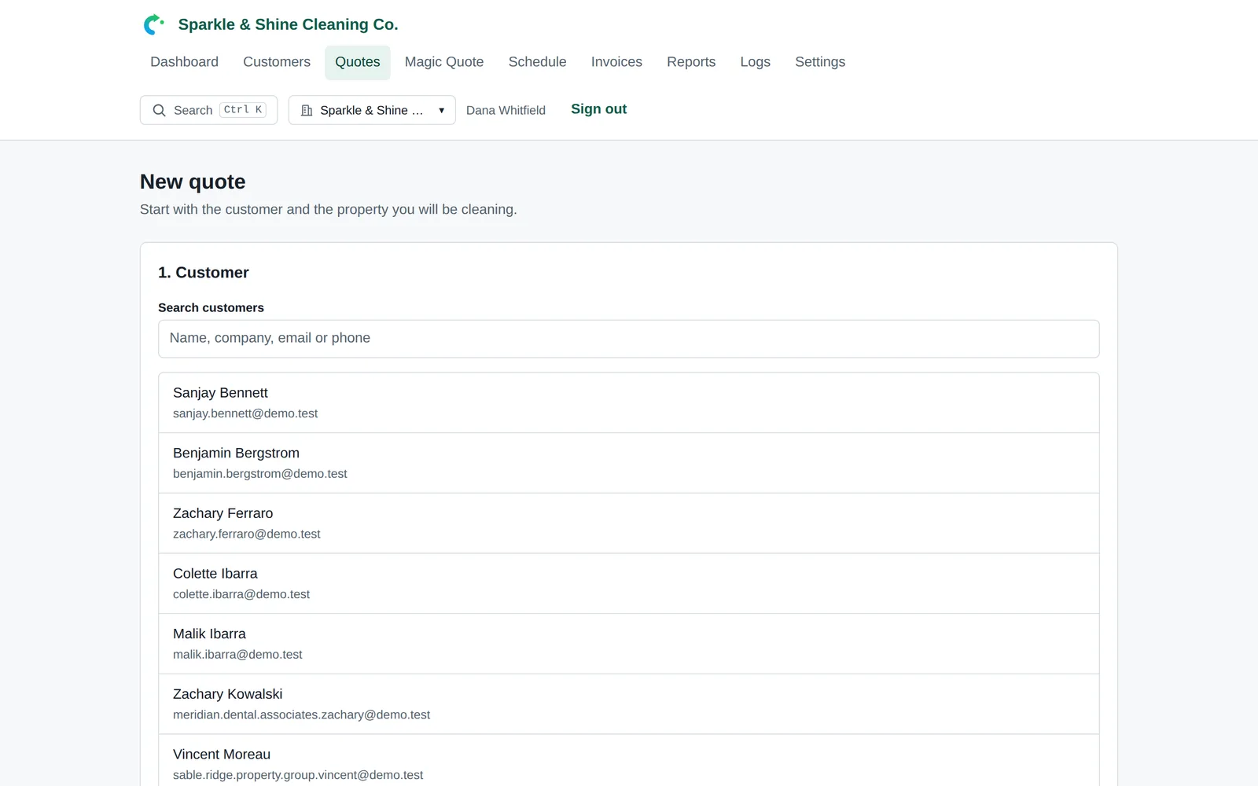The width and height of the screenshot is (1258, 786).
Task: Open the Logs tab
Action: (755, 62)
